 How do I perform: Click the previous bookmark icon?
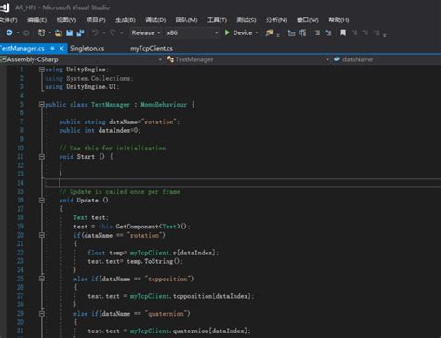(354, 32)
